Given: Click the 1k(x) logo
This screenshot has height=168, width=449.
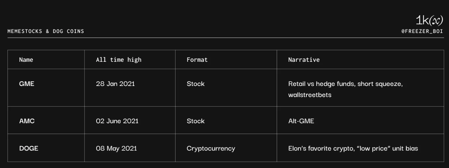Looking at the screenshot, I should tap(429, 21).
